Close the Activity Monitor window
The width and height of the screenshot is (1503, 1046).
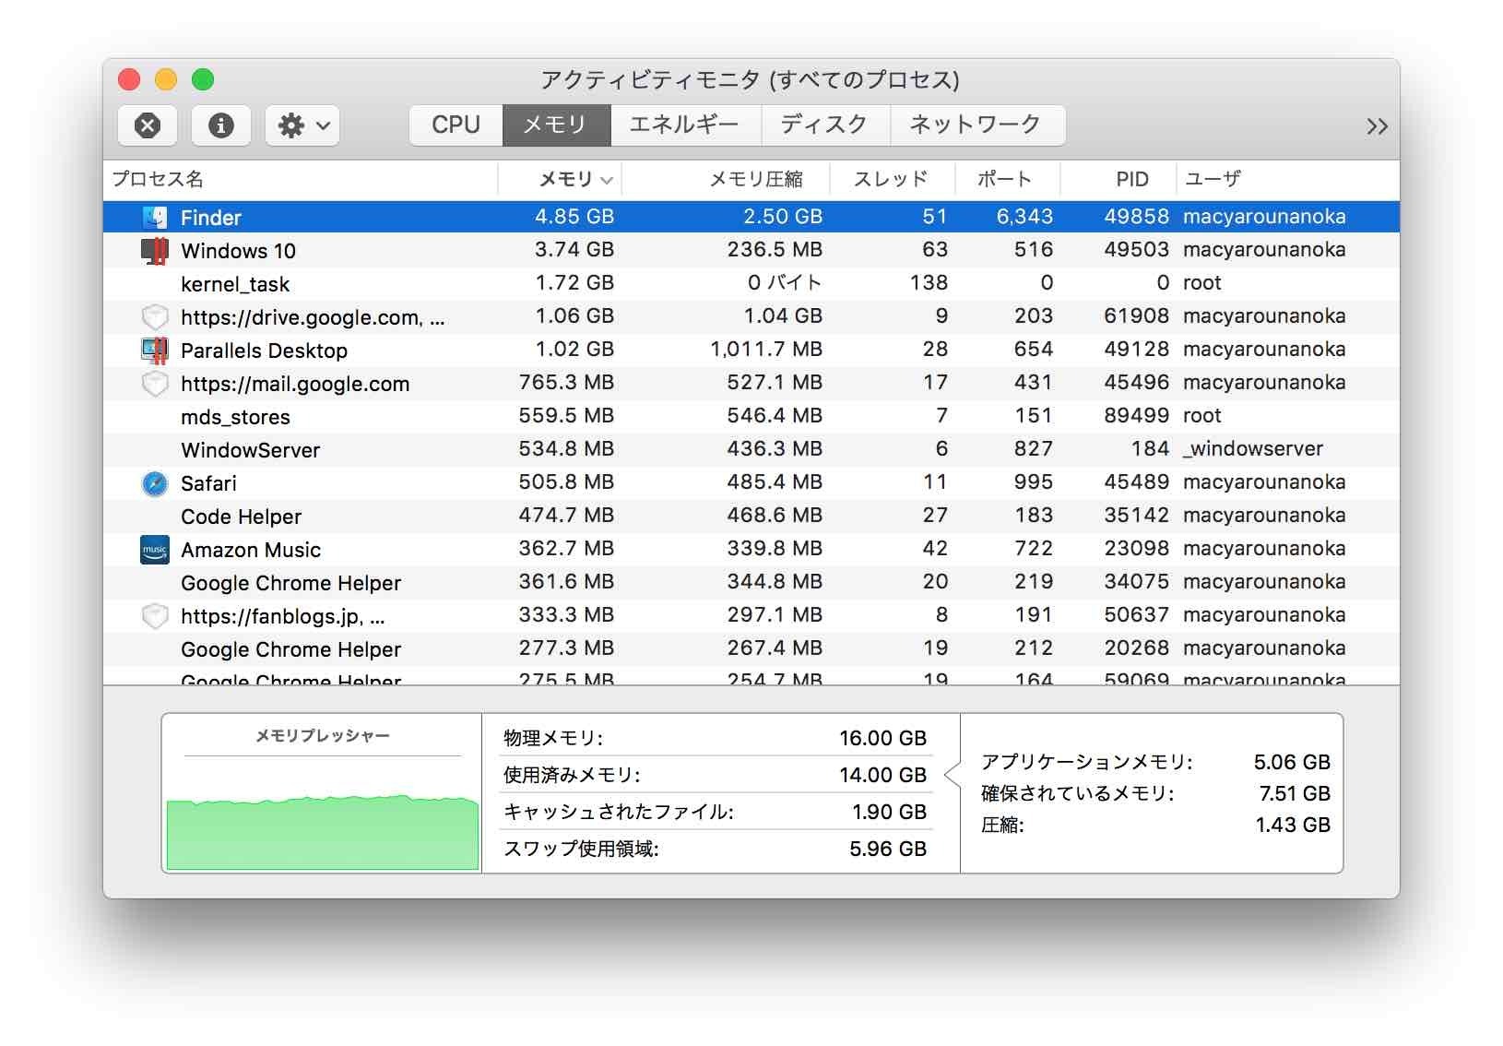point(129,80)
